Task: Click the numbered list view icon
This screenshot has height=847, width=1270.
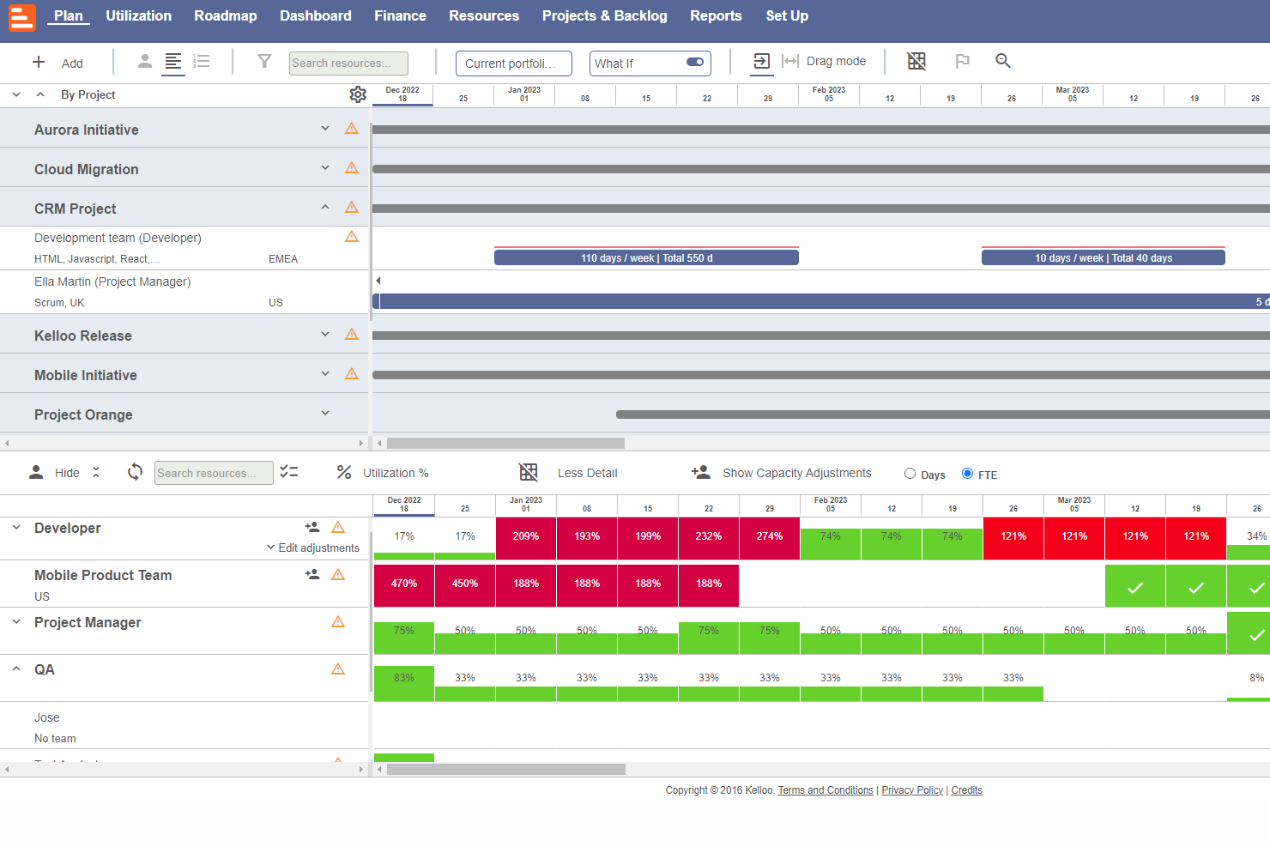Action: (x=201, y=61)
